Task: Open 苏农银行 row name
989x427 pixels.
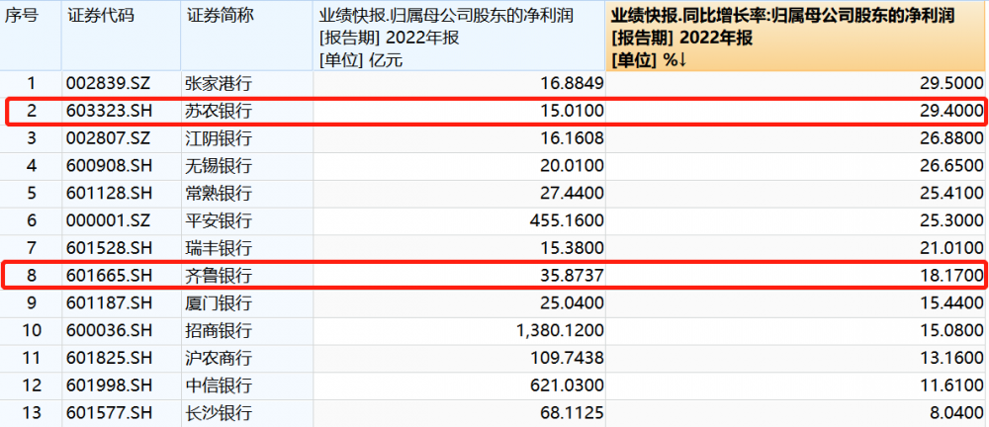Action: tap(219, 111)
